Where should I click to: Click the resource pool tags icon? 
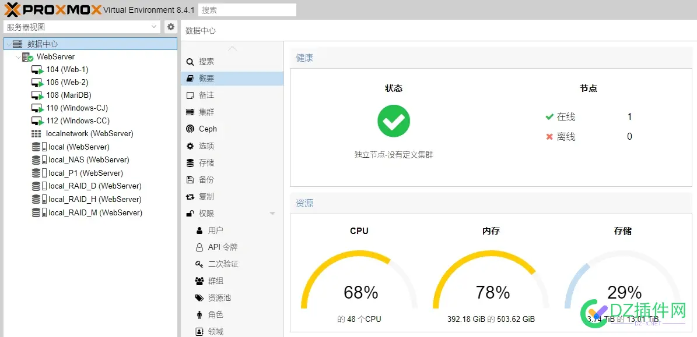[199, 298]
